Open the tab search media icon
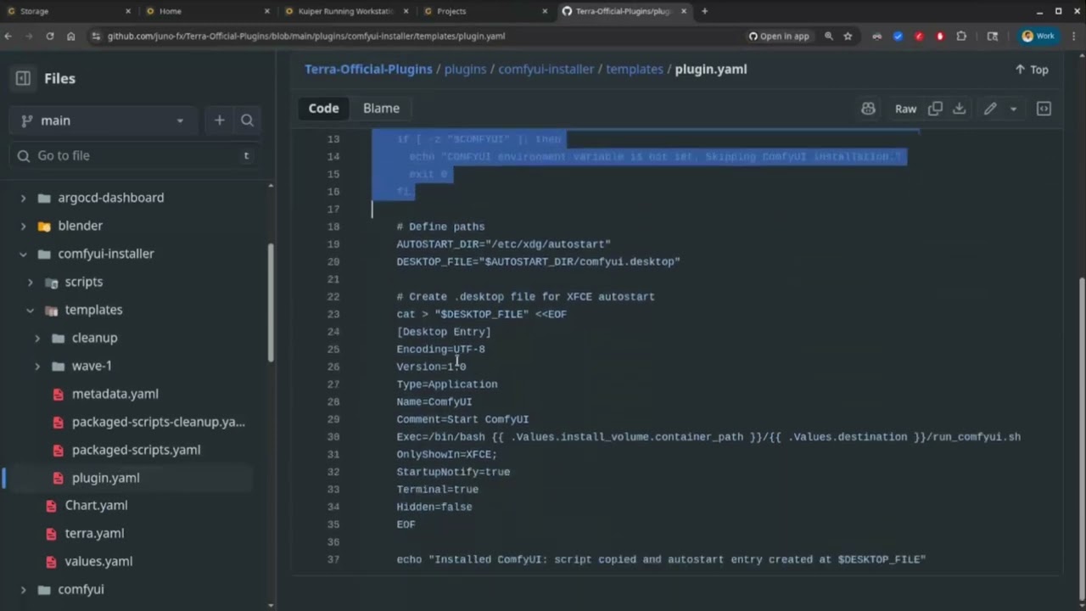 click(x=993, y=36)
